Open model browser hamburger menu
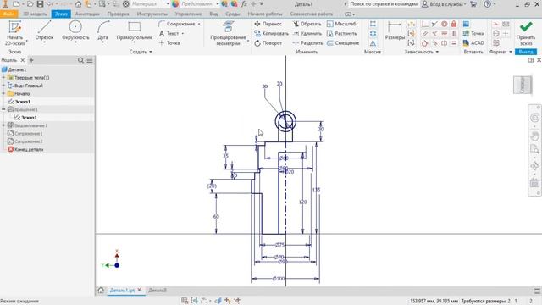This screenshot has width=542, height=305. click(90, 60)
